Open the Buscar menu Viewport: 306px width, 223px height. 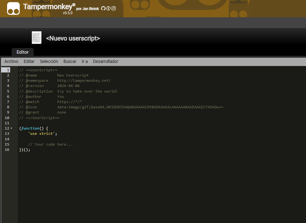tap(70, 61)
